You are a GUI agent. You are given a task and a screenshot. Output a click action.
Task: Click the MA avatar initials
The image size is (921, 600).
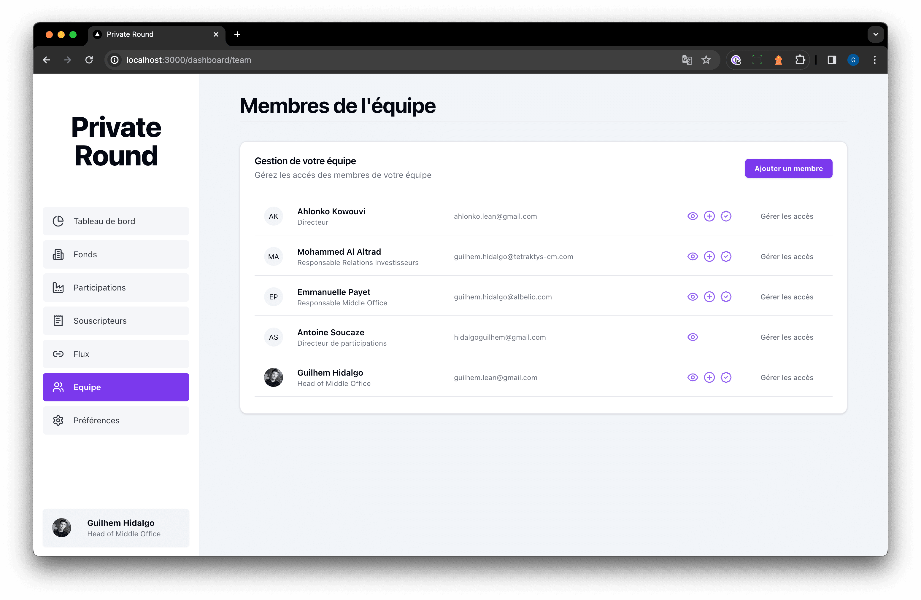click(x=274, y=257)
